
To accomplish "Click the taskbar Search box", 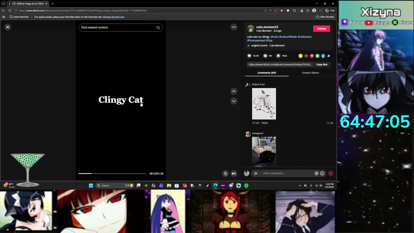I will tap(115, 185).
